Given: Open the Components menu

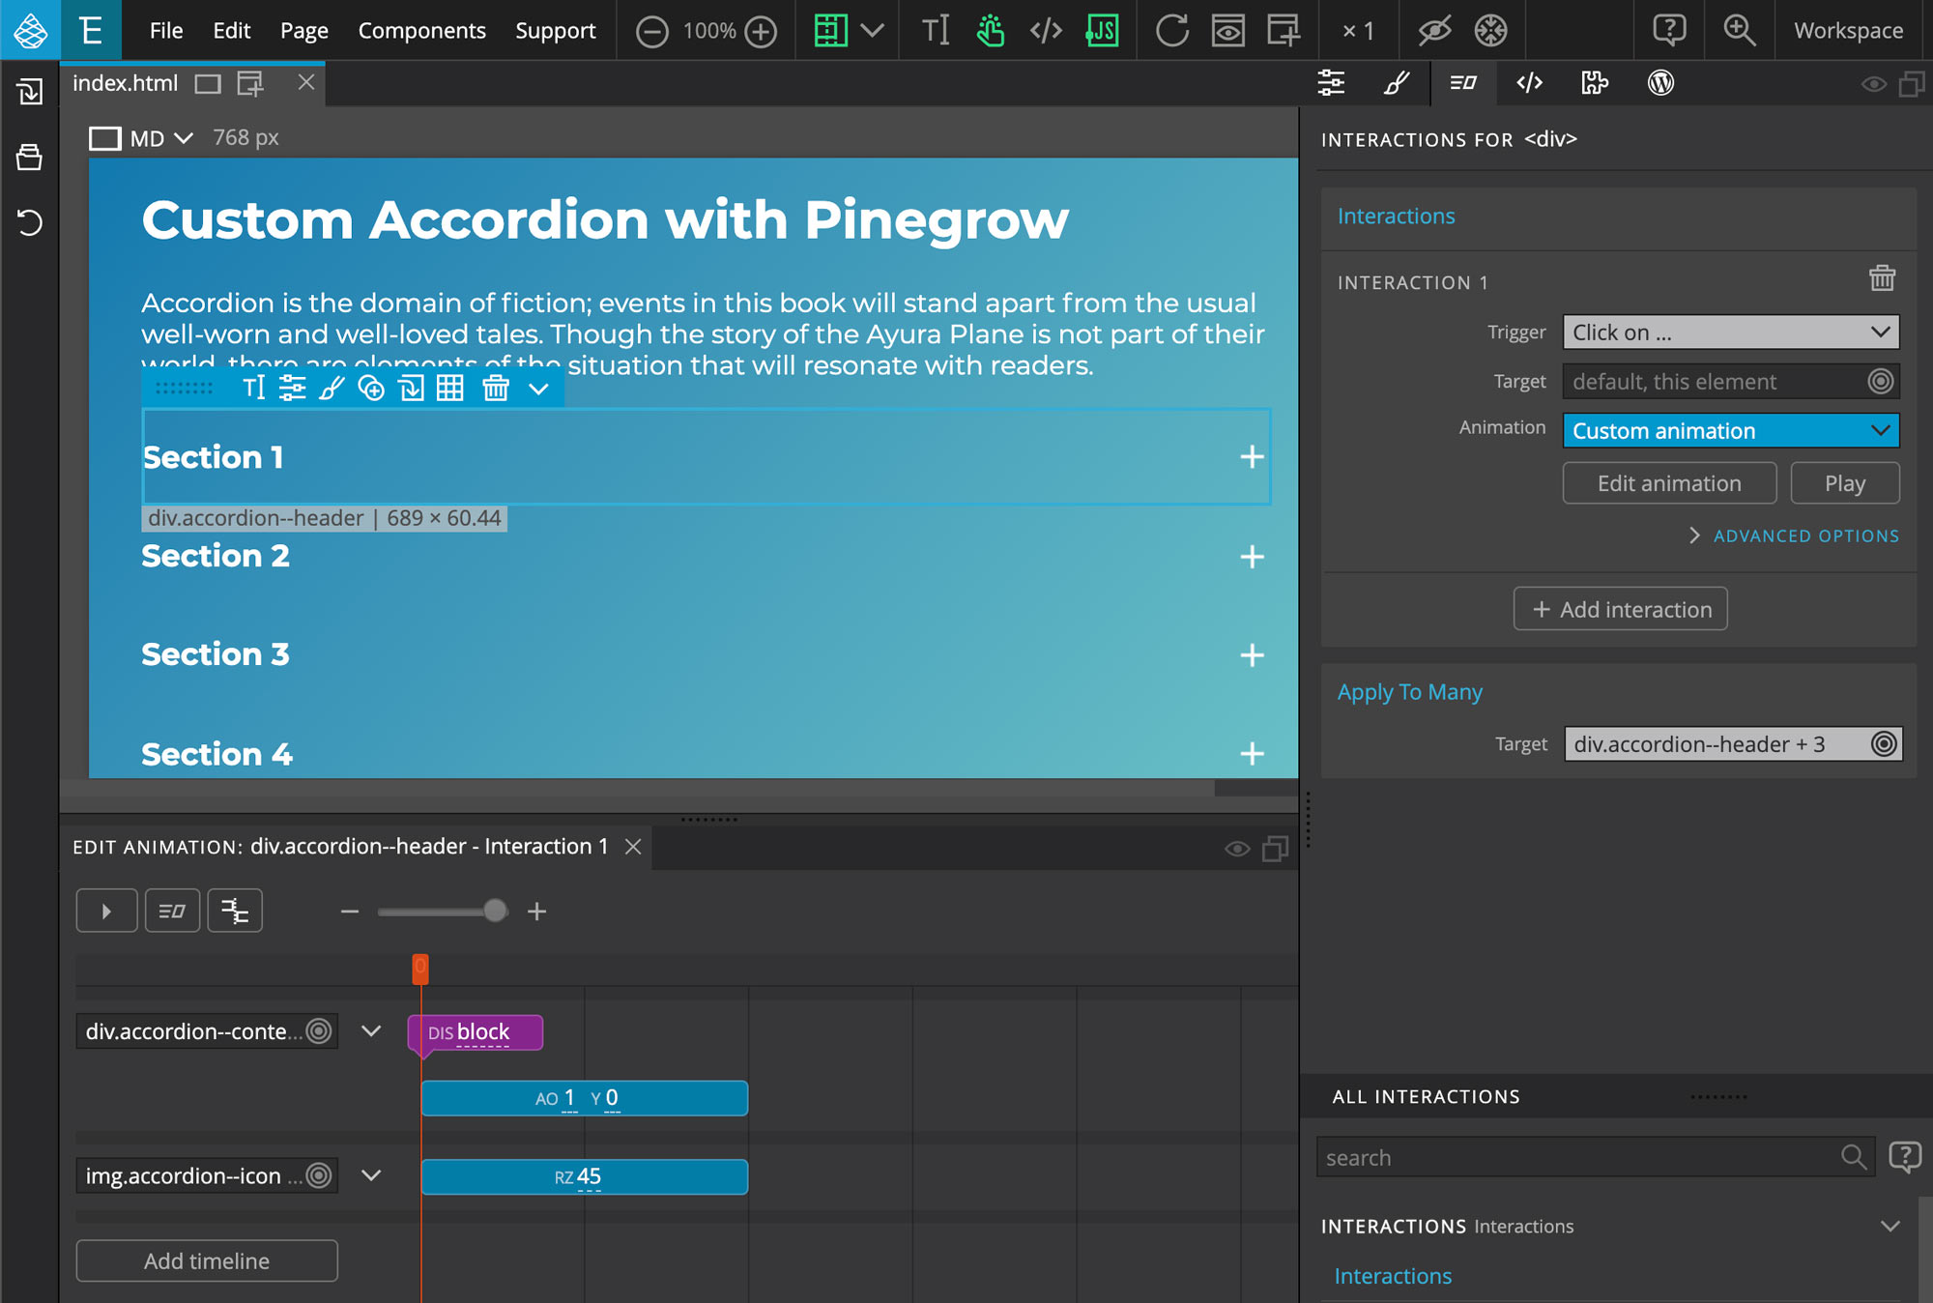Looking at the screenshot, I should point(422,31).
